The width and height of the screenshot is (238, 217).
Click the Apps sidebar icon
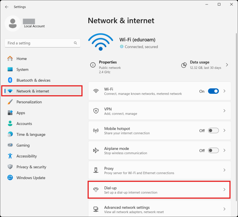point(10,113)
